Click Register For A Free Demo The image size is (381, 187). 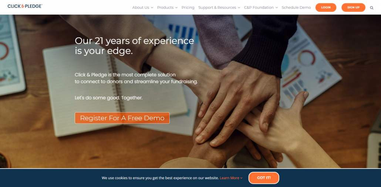(122, 118)
